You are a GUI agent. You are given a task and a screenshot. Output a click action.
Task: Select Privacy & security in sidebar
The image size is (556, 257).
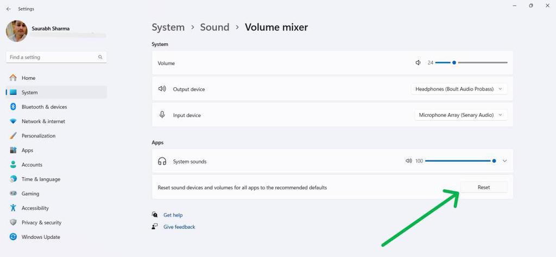point(41,223)
